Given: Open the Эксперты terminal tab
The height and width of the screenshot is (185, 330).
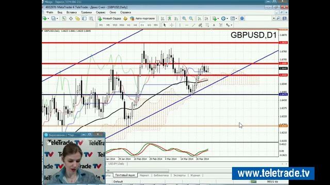Looking at the screenshot, I should 179,175.
